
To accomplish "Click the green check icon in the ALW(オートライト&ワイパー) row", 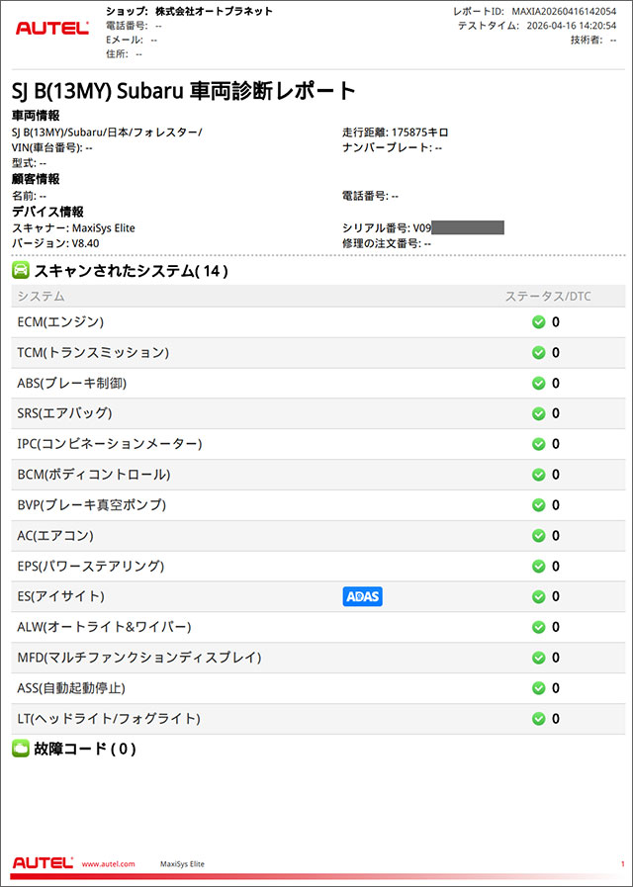I will pyautogui.click(x=538, y=627).
